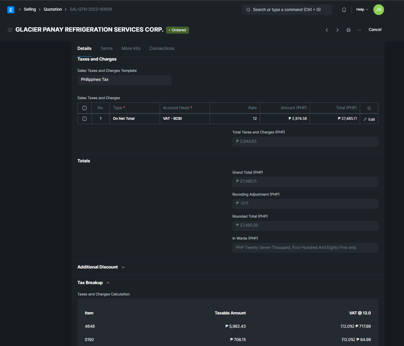Click the VAT value ₱ 84.98
404x346 pixels.
coord(356,340)
